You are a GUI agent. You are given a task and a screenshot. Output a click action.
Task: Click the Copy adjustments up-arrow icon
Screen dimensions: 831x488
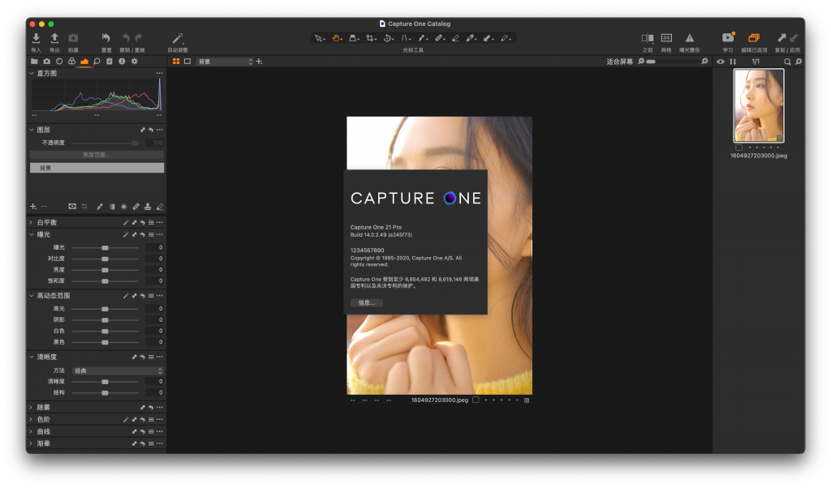pyautogui.click(x=781, y=37)
